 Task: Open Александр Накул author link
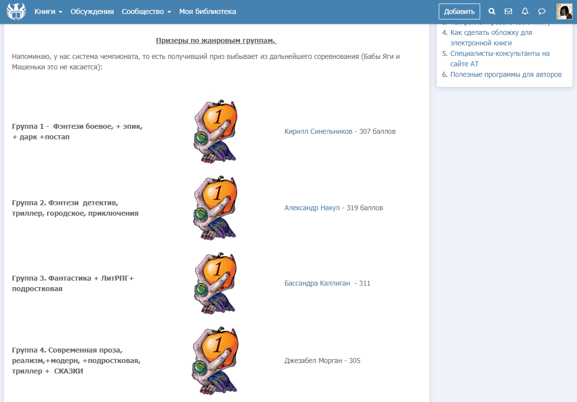(x=312, y=208)
